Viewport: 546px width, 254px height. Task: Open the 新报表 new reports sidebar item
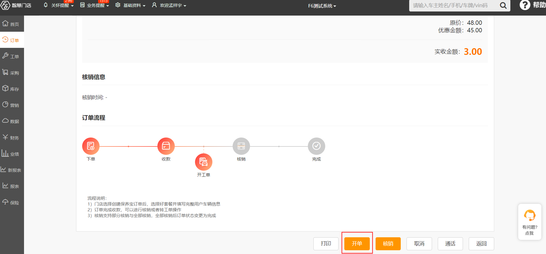(12, 170)
